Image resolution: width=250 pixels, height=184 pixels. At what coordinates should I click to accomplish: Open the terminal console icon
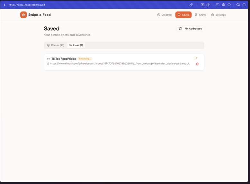click(218, 5)
